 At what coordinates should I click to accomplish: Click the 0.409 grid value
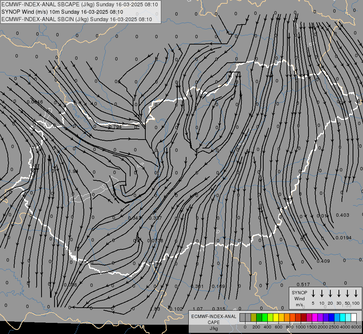click(x=323, y=261)
